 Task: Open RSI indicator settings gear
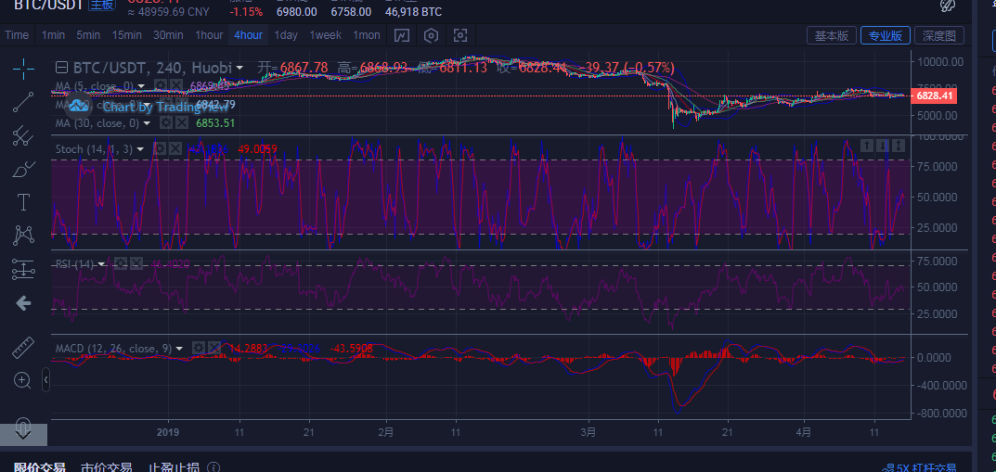coord(121,263)
